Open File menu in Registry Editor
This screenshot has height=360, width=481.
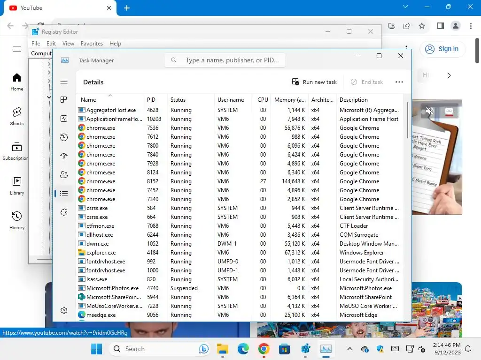click(36, 44)
